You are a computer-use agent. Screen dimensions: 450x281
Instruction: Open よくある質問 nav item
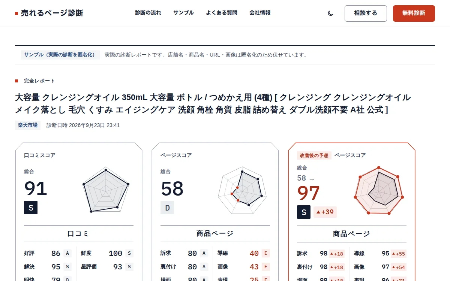point(222,13)
